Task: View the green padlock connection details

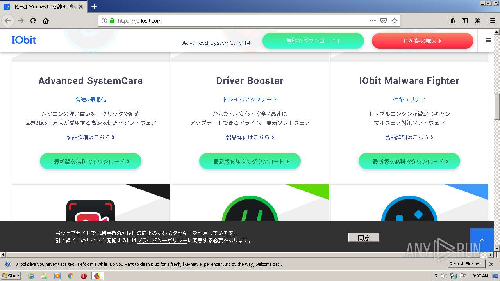Action: [112, 21]
